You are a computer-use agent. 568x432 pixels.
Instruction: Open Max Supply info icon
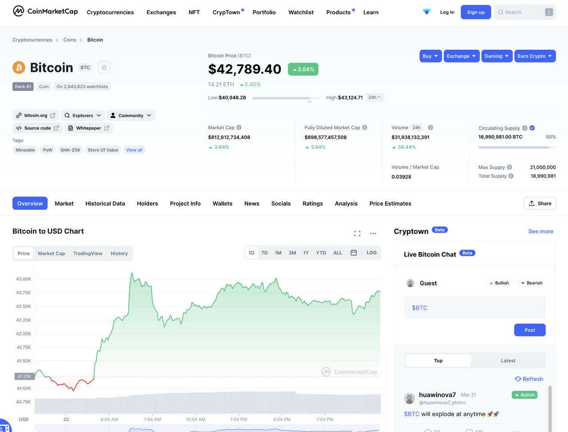point(509,167)
